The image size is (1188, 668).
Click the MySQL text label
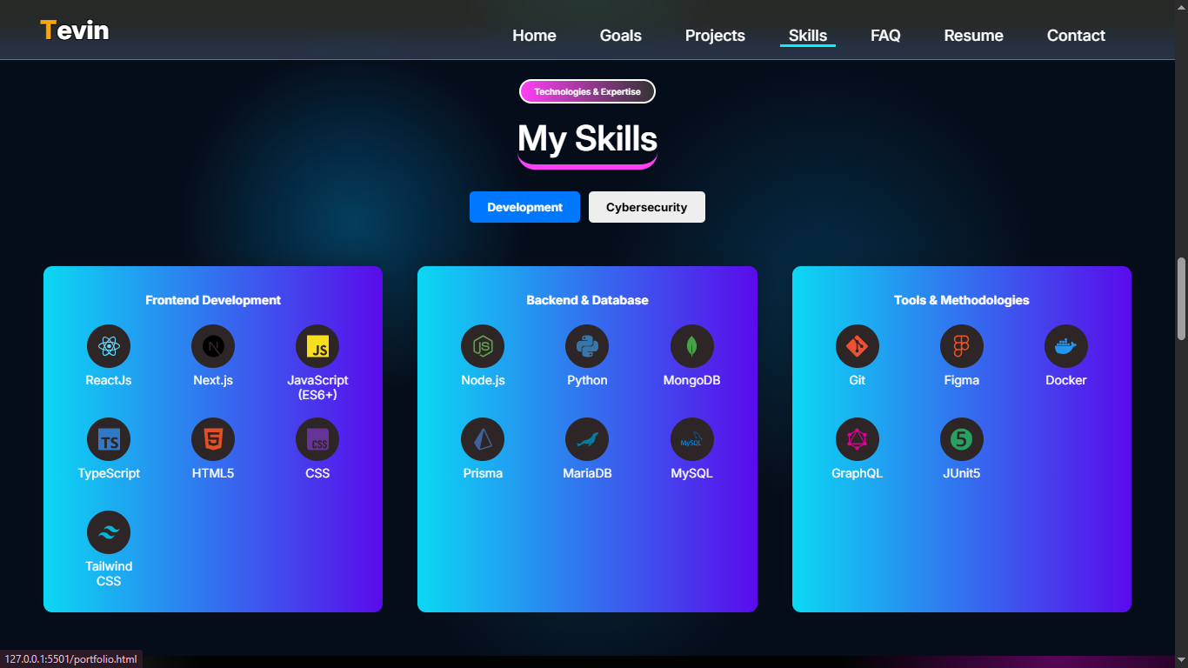click(692, 473)
